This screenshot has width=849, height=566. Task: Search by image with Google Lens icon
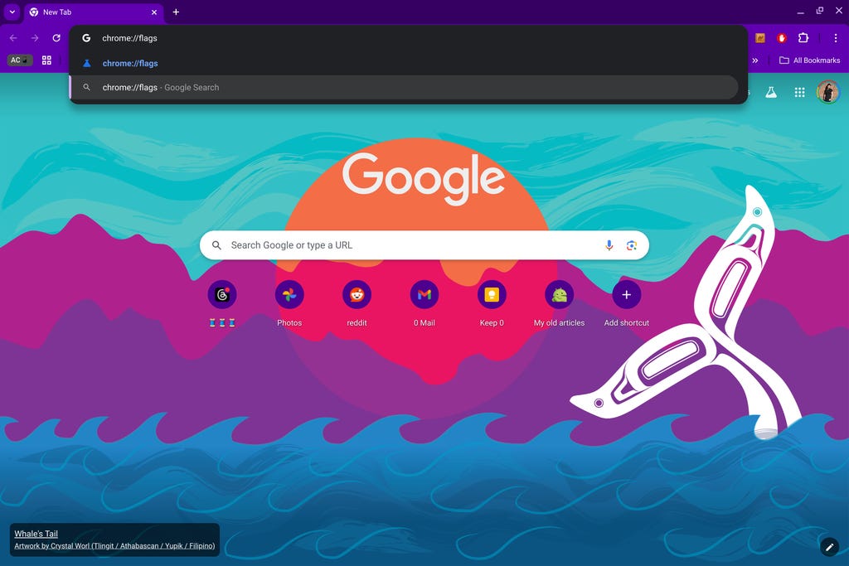pos(631,245)
